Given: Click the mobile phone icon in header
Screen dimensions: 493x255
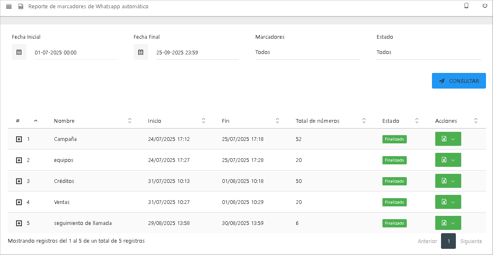Looking at the screenshot, I should [x=467, y=6].
